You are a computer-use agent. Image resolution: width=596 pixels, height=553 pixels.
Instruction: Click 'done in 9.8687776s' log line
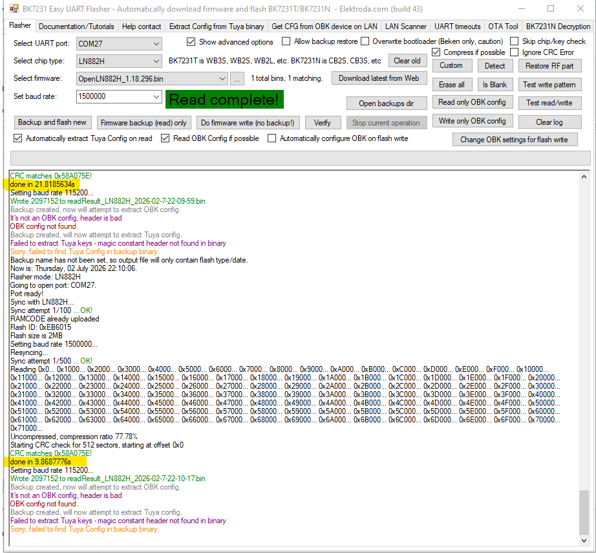[40, 462]
